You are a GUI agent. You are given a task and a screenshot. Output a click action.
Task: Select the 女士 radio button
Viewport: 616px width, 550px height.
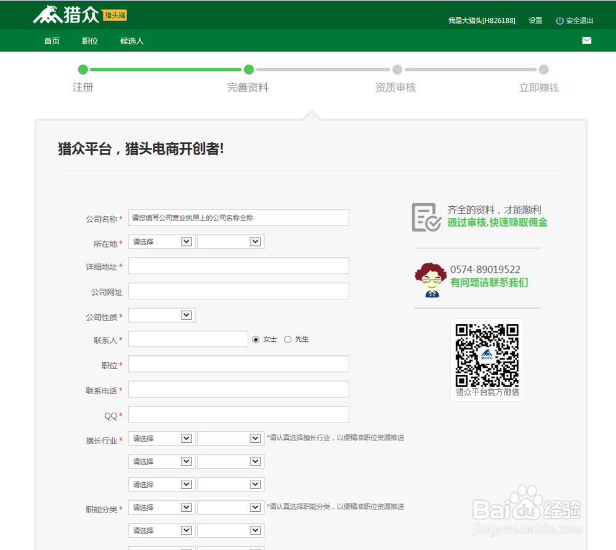pyautogui.click(x=256, y=339)
